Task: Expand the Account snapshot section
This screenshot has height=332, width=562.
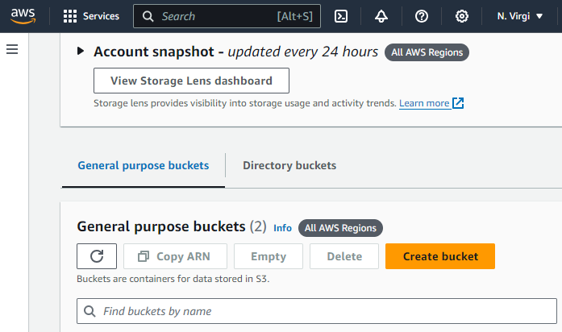Action: [81, 52]
